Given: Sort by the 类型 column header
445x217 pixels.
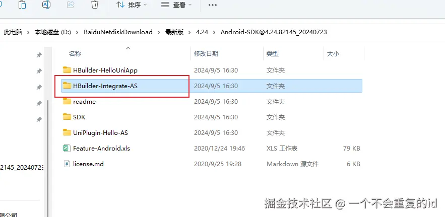Looking at the screenshot, I should (x=273, y=53).
